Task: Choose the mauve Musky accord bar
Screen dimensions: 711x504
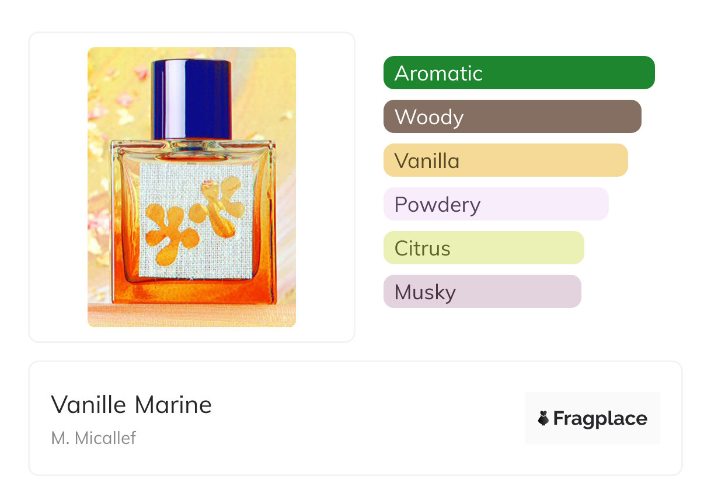Action: [x=482, y=292]
